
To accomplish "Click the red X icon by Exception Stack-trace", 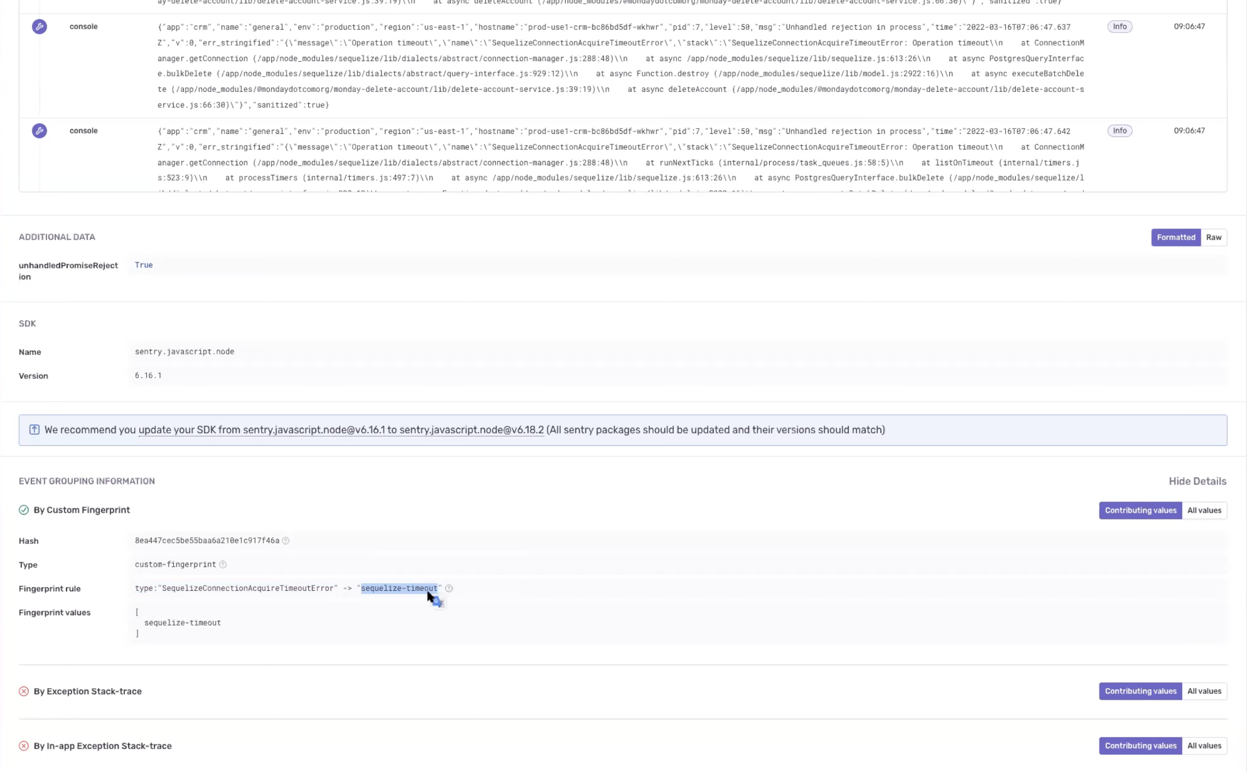I will click(24, 691).
